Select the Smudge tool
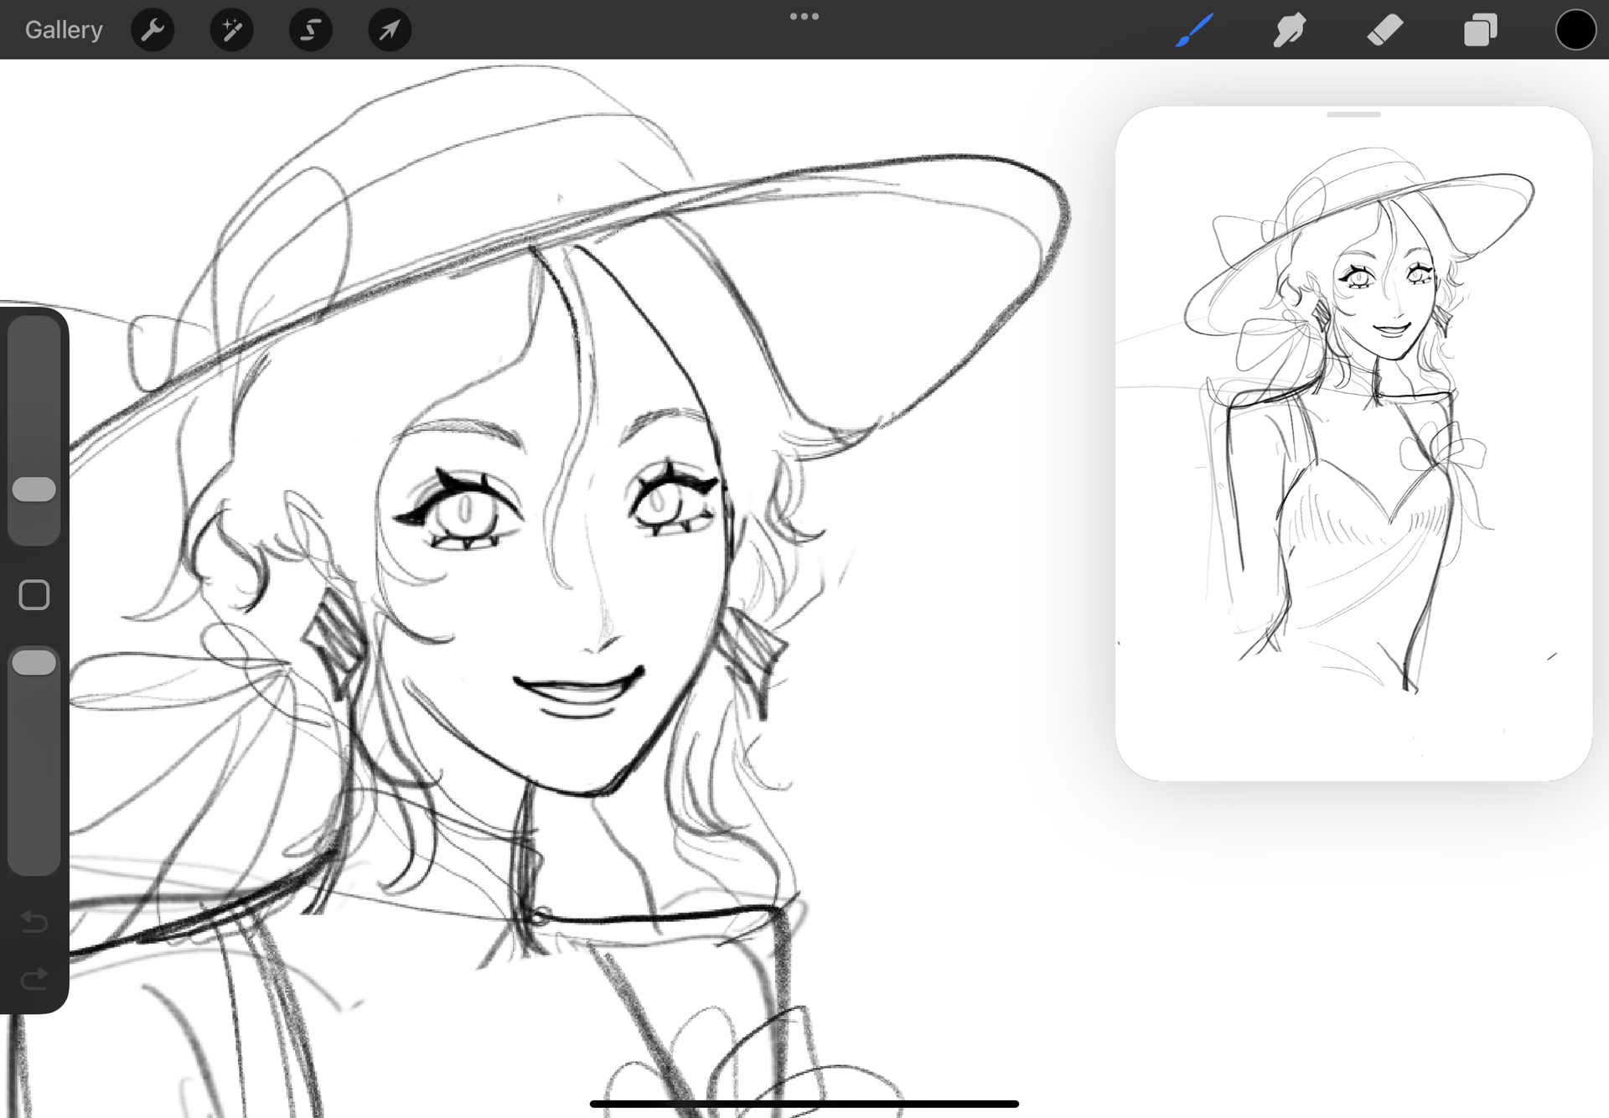 tap(1290, 30)
